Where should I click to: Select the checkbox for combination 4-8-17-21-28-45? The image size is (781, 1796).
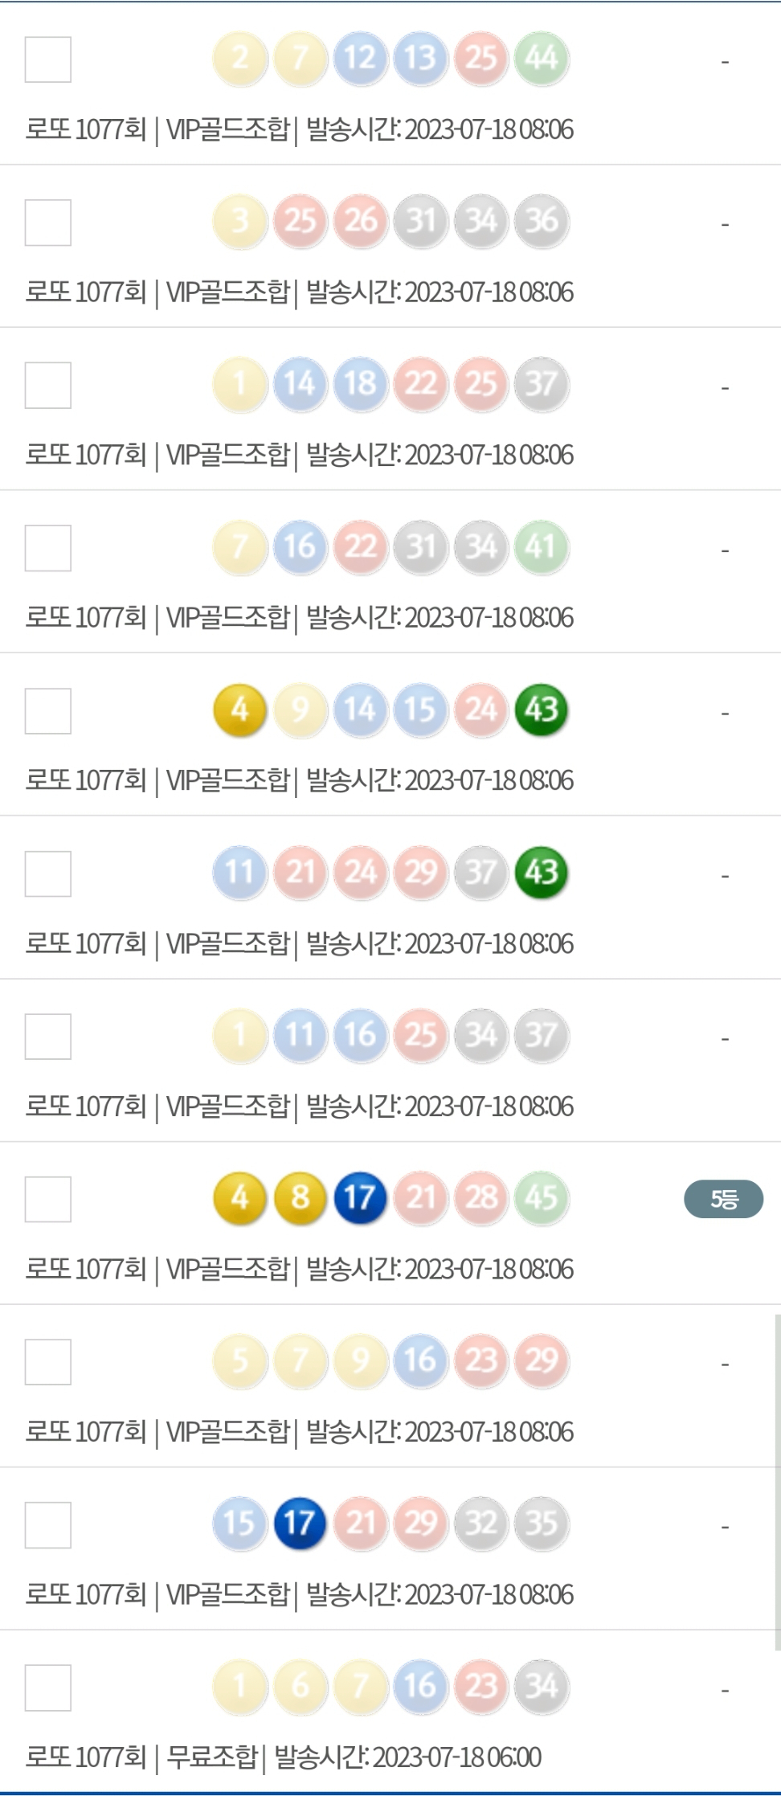tap(48, 1199)
